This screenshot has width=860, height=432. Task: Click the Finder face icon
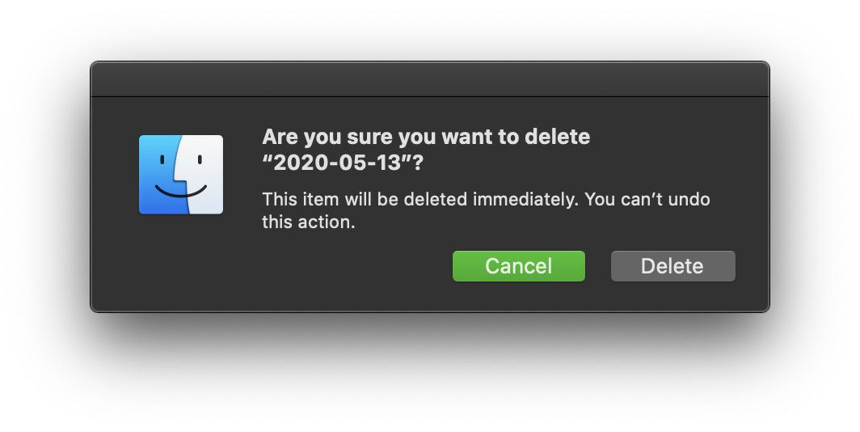click(181, 175)
